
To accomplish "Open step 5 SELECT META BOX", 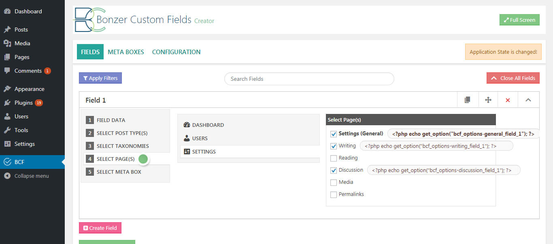I will click(125, 172).
